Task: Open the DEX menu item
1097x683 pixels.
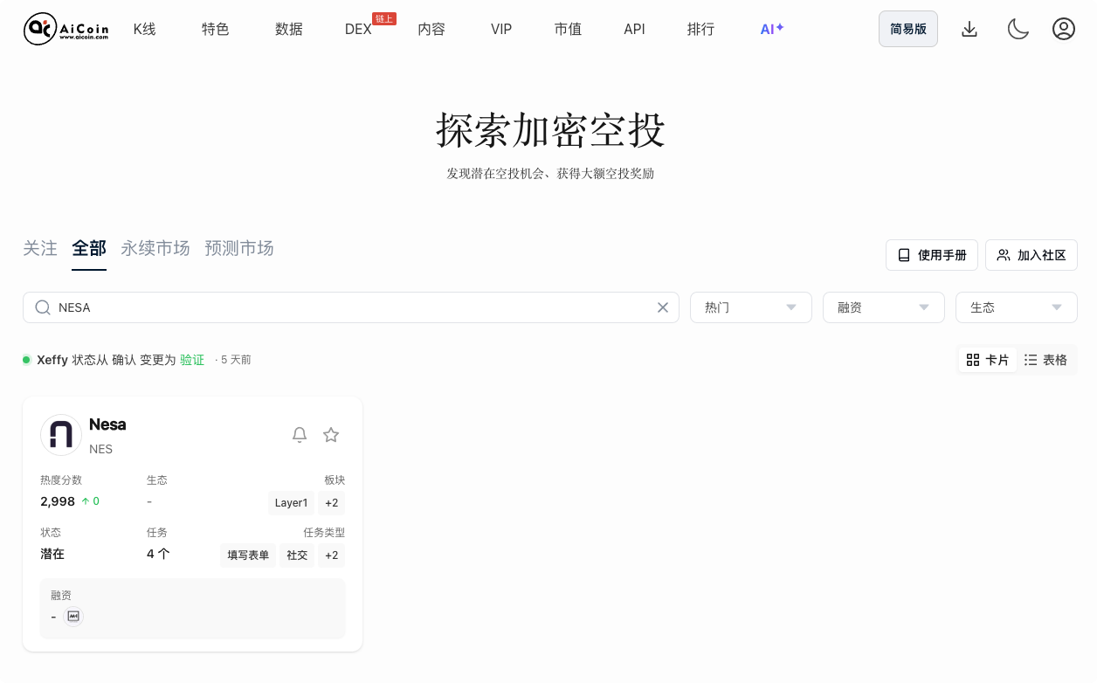Action: [358, 29]
